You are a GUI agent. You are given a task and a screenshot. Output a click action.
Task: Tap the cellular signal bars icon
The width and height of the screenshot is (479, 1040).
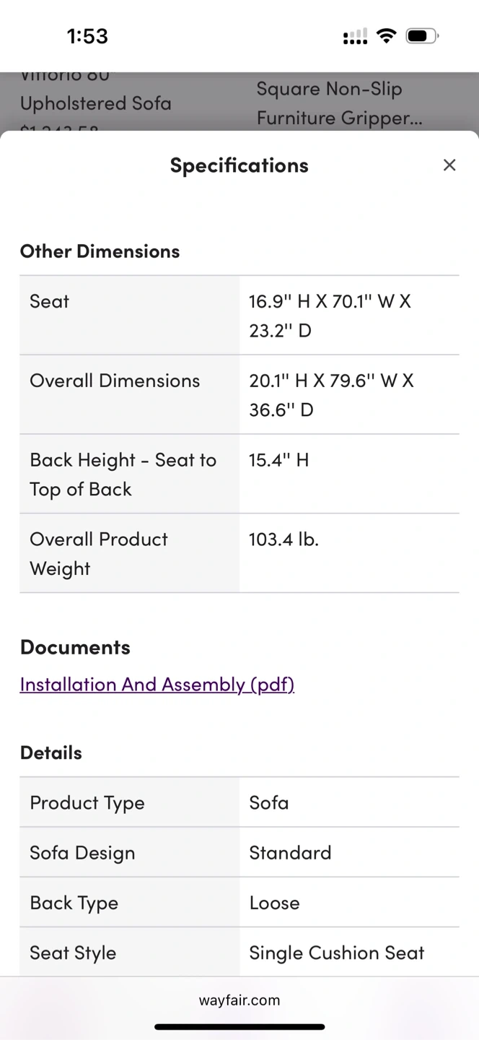355,36
